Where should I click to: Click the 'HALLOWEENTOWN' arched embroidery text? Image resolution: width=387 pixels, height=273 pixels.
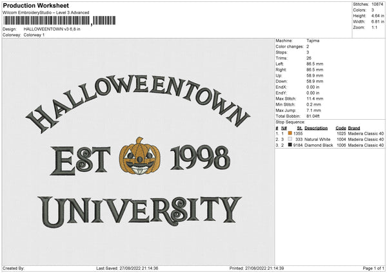138,104
